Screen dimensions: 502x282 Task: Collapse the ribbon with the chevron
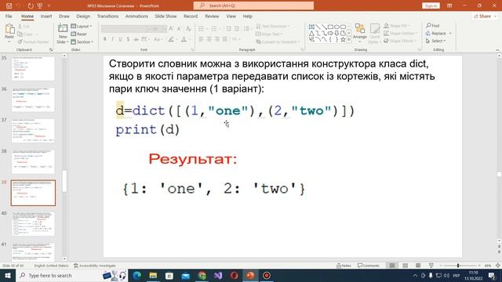coord(497,50)
